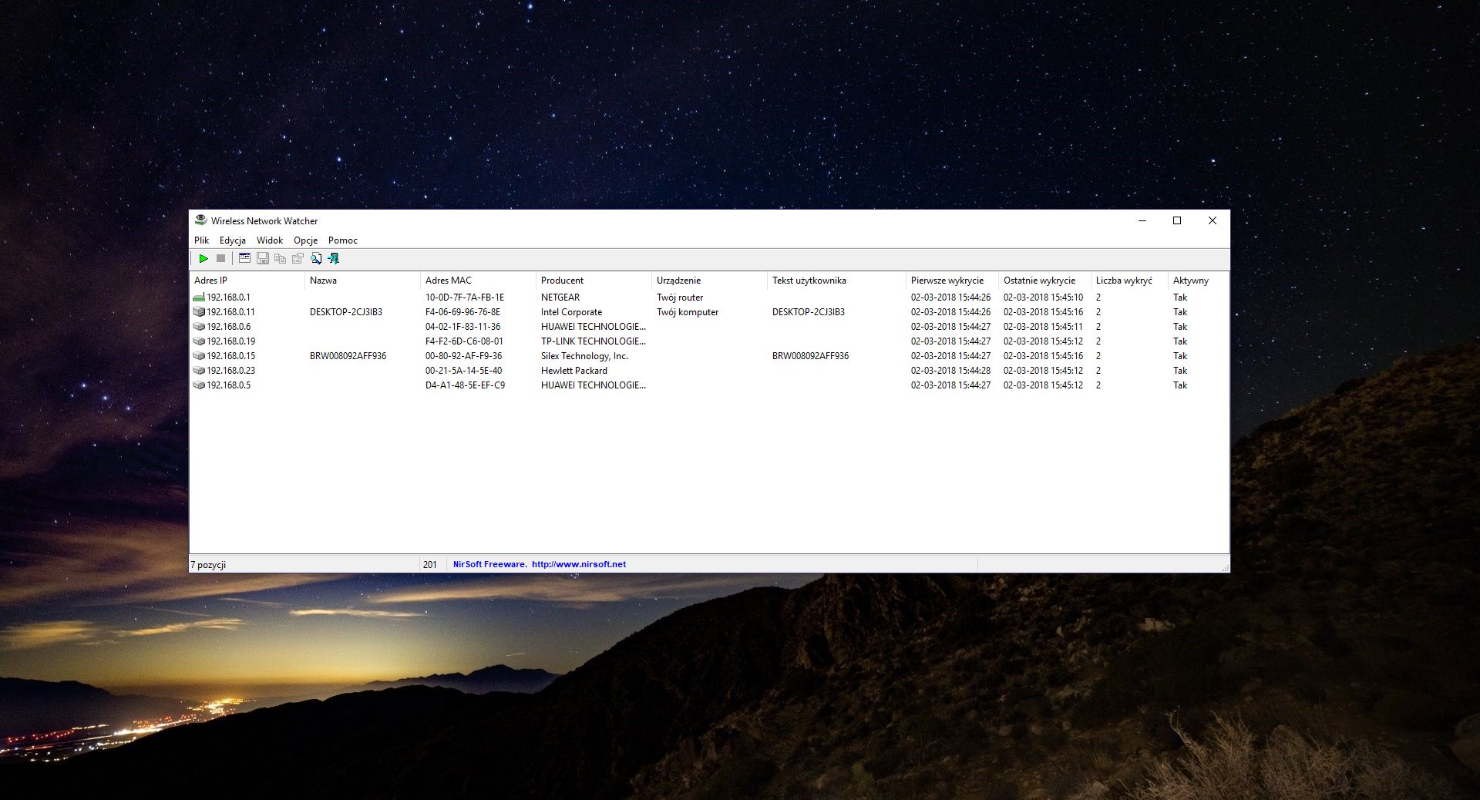Image resolution: width=1480 pixels, height=800 pixels.
Task: Open Advanced Options via the toolbar icon
Action: (x=244, y=259)
